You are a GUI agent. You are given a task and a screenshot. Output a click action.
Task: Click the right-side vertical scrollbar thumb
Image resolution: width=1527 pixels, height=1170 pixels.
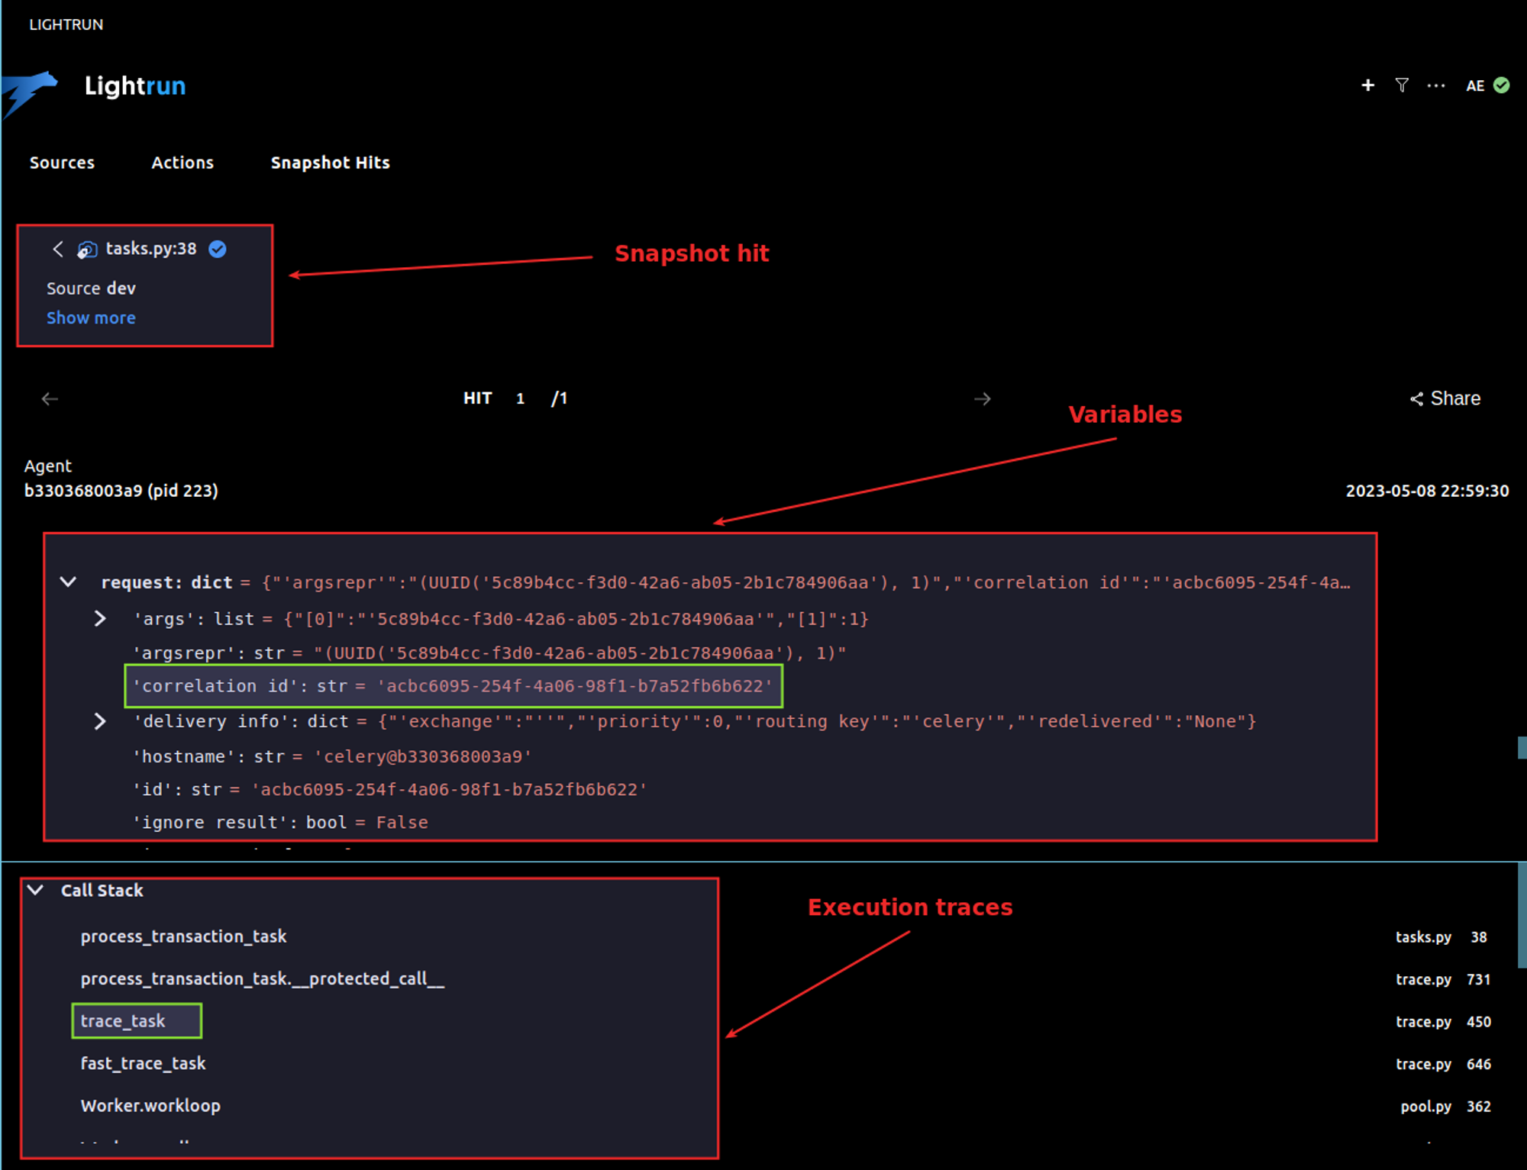[1522, 914]
